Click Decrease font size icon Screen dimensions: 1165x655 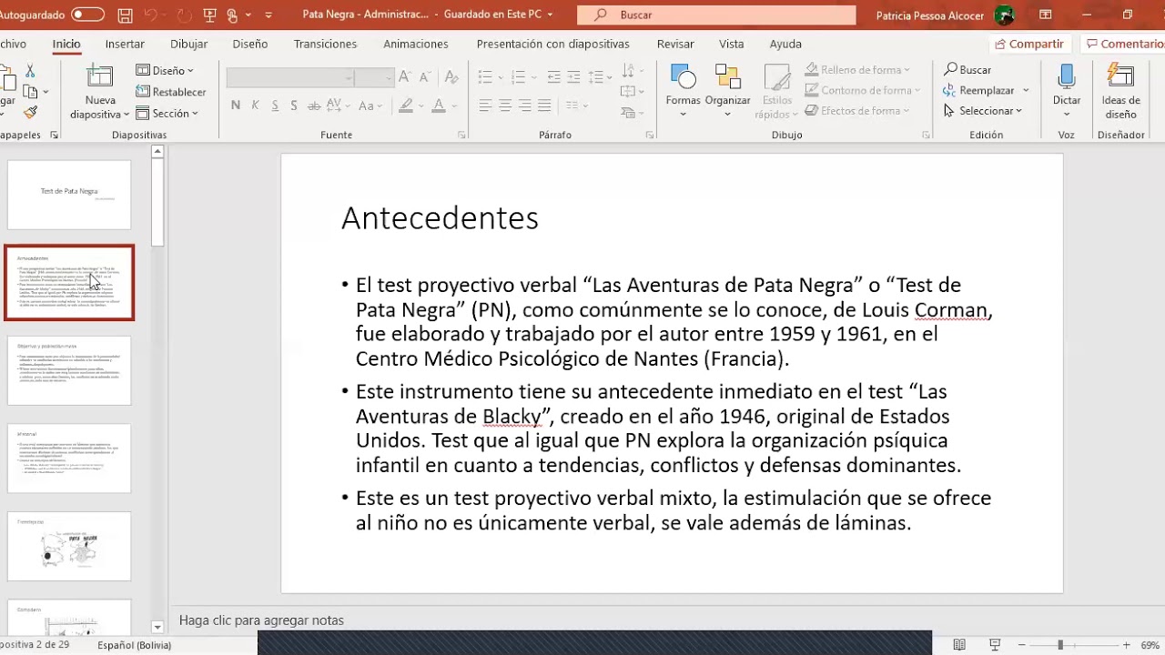tap(427, 78)
